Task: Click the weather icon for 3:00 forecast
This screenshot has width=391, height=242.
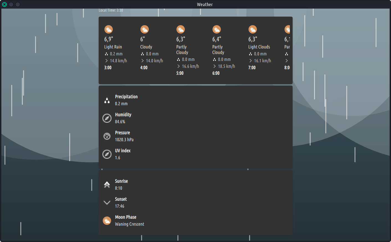Action: (x=108, y=29)
